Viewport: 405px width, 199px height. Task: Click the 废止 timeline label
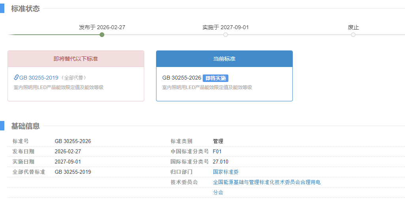(x=353, y=27)
